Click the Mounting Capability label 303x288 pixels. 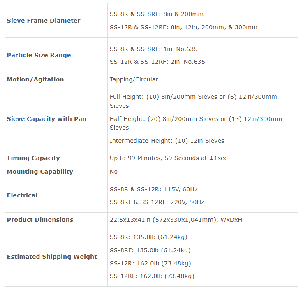point(40,172)
